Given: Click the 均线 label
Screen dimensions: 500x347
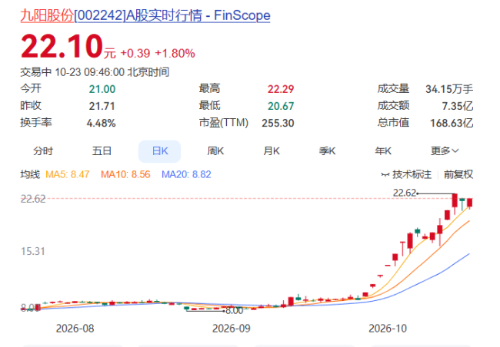Looking at the screenshot, I should coord(30,174).
